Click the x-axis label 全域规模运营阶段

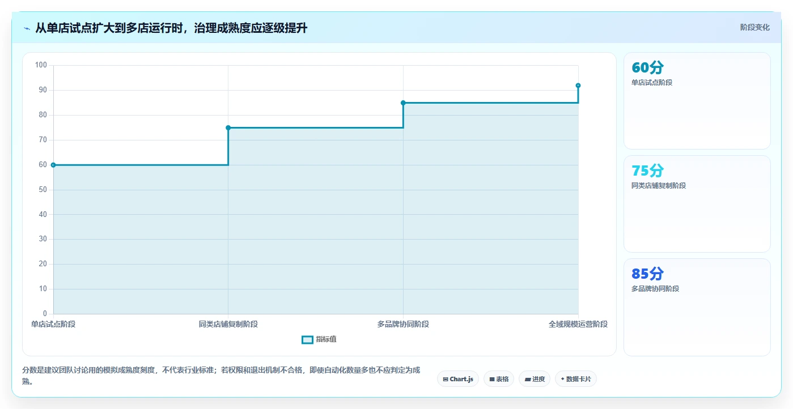tap(578, 324)
